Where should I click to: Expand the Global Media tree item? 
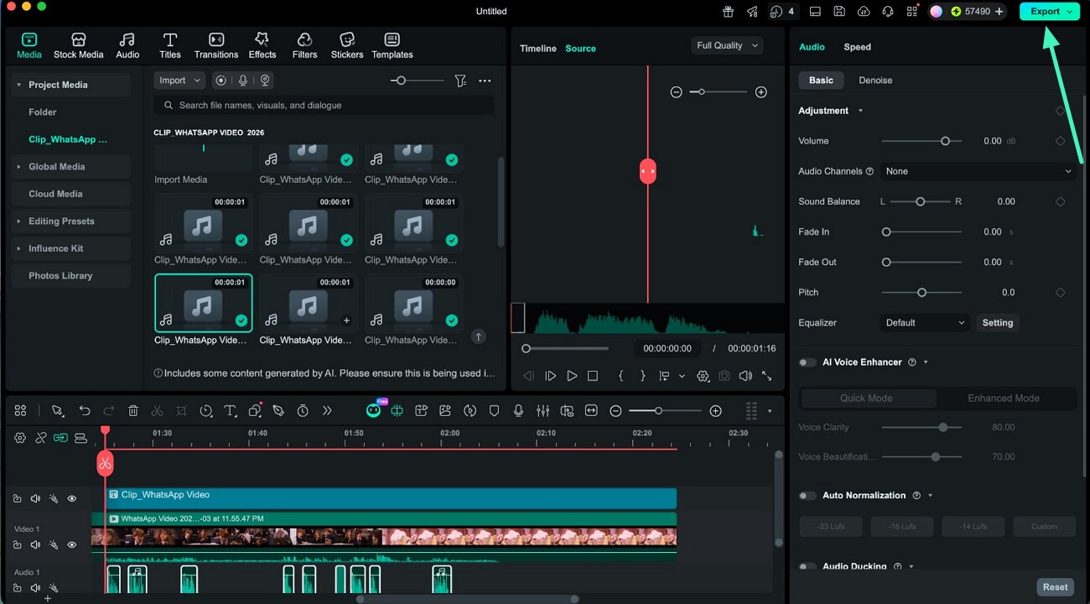pos(19,167)
